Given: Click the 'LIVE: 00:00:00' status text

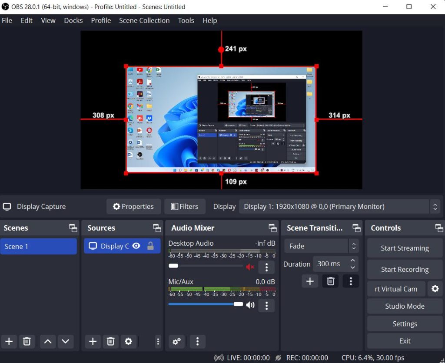Looking at the screenshot, I should pos(248,358).
